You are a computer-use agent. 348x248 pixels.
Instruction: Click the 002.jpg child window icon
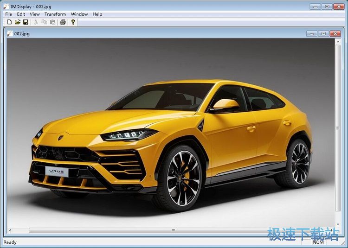click(x=10, y=33)
